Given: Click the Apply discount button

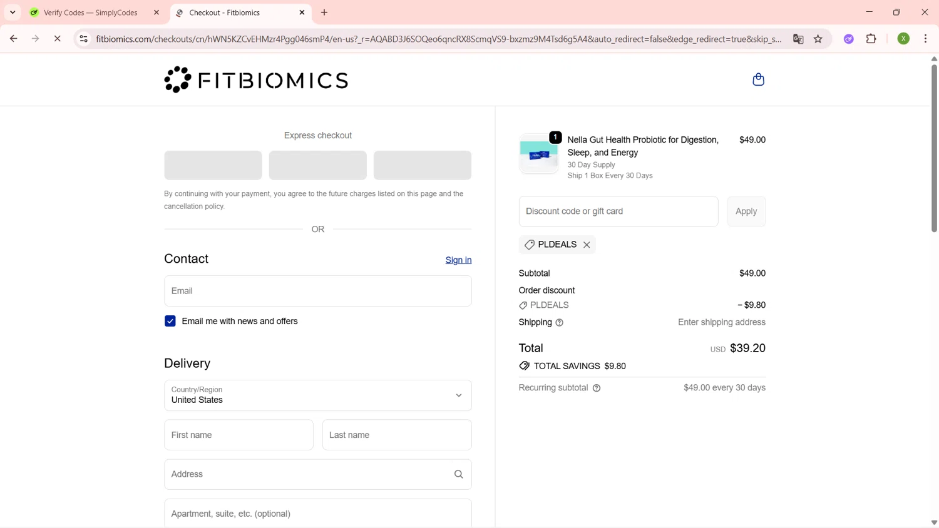Looking at the screenshot, I should tap(746, 211).
